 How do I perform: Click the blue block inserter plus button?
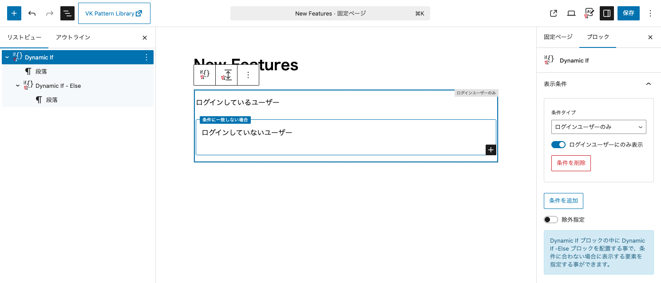[x=14, y=13]
